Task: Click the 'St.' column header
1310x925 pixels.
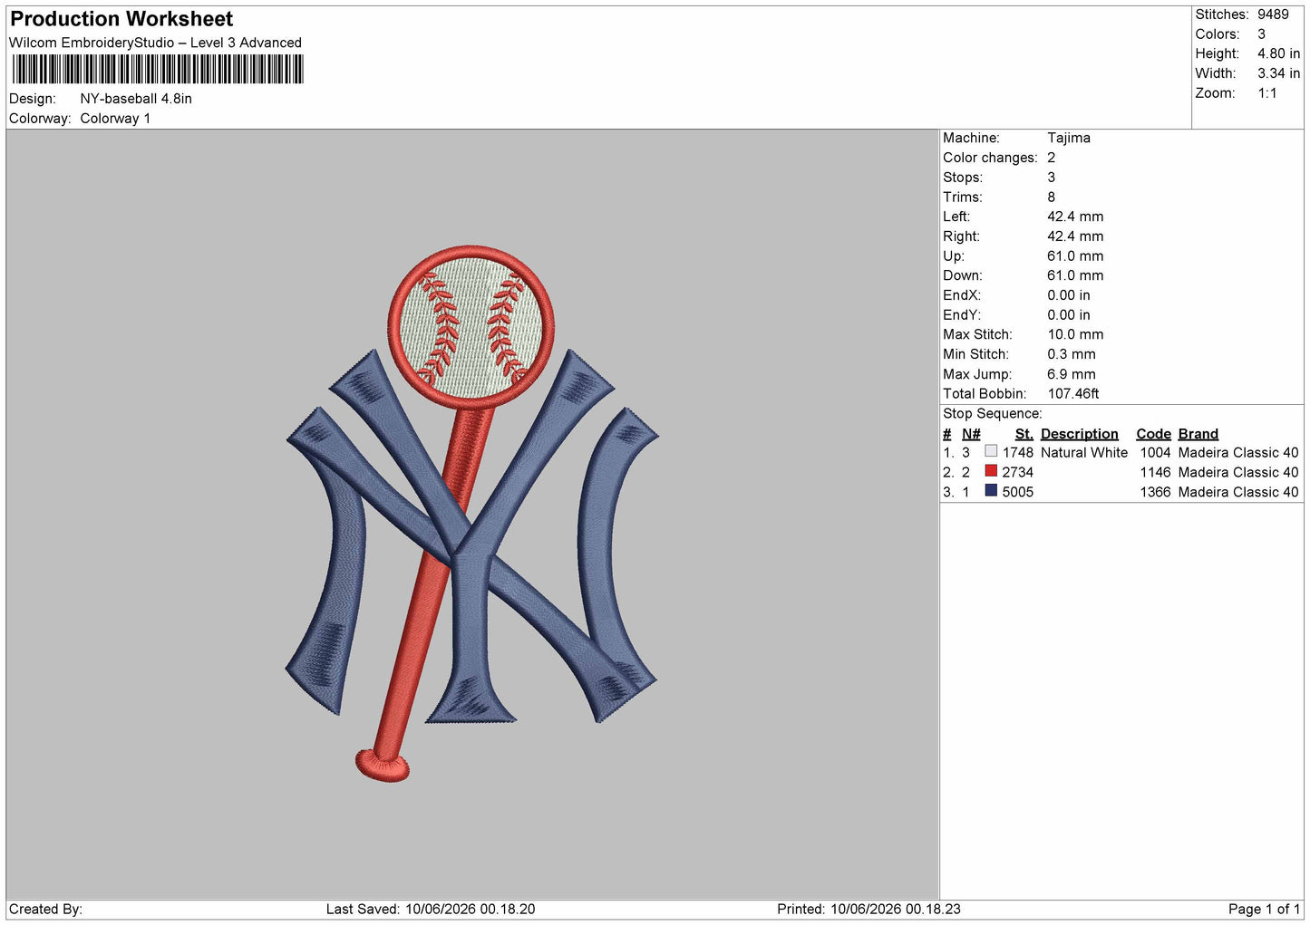Action: pyautogui.click(x=1024, y=434)
